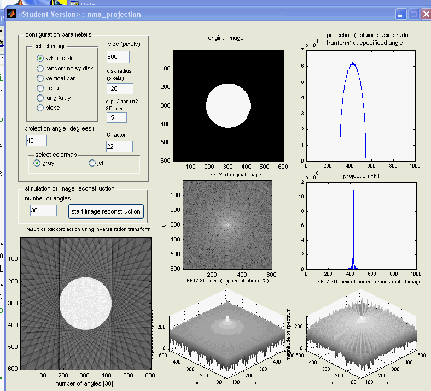
Task: Click the number of angles input field
Action: coord(44,210)
